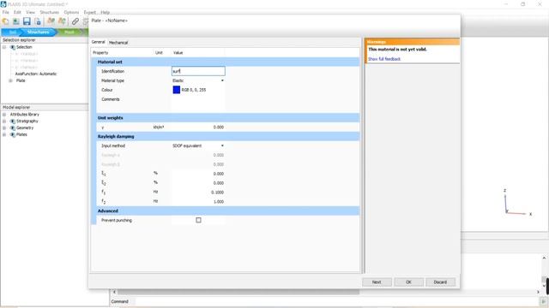Switch to the Mesh mode tab

click(x=69, y=33)
